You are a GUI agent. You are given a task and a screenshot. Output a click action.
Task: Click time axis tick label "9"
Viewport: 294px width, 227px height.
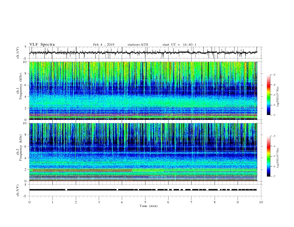point(238,202)
